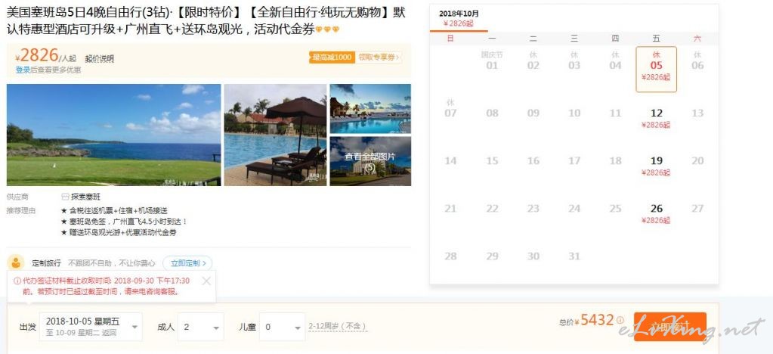Screen dimensions: 773x354
Task: Select October 26 departure date
Action: (x=656, y=214)
